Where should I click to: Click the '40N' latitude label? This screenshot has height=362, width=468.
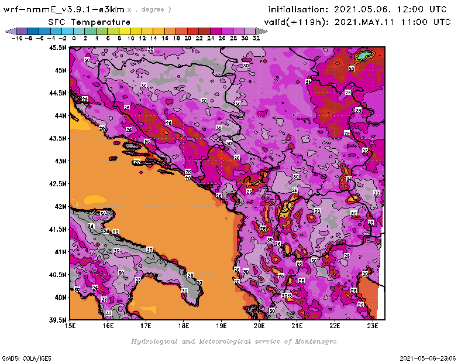[x=60, y=298]
